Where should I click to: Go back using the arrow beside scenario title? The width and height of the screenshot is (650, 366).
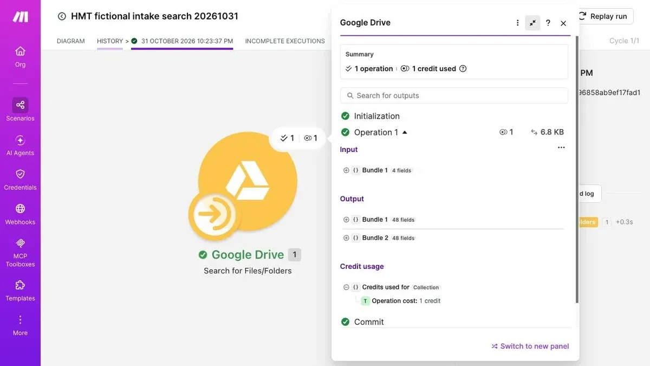click(62, 16)
